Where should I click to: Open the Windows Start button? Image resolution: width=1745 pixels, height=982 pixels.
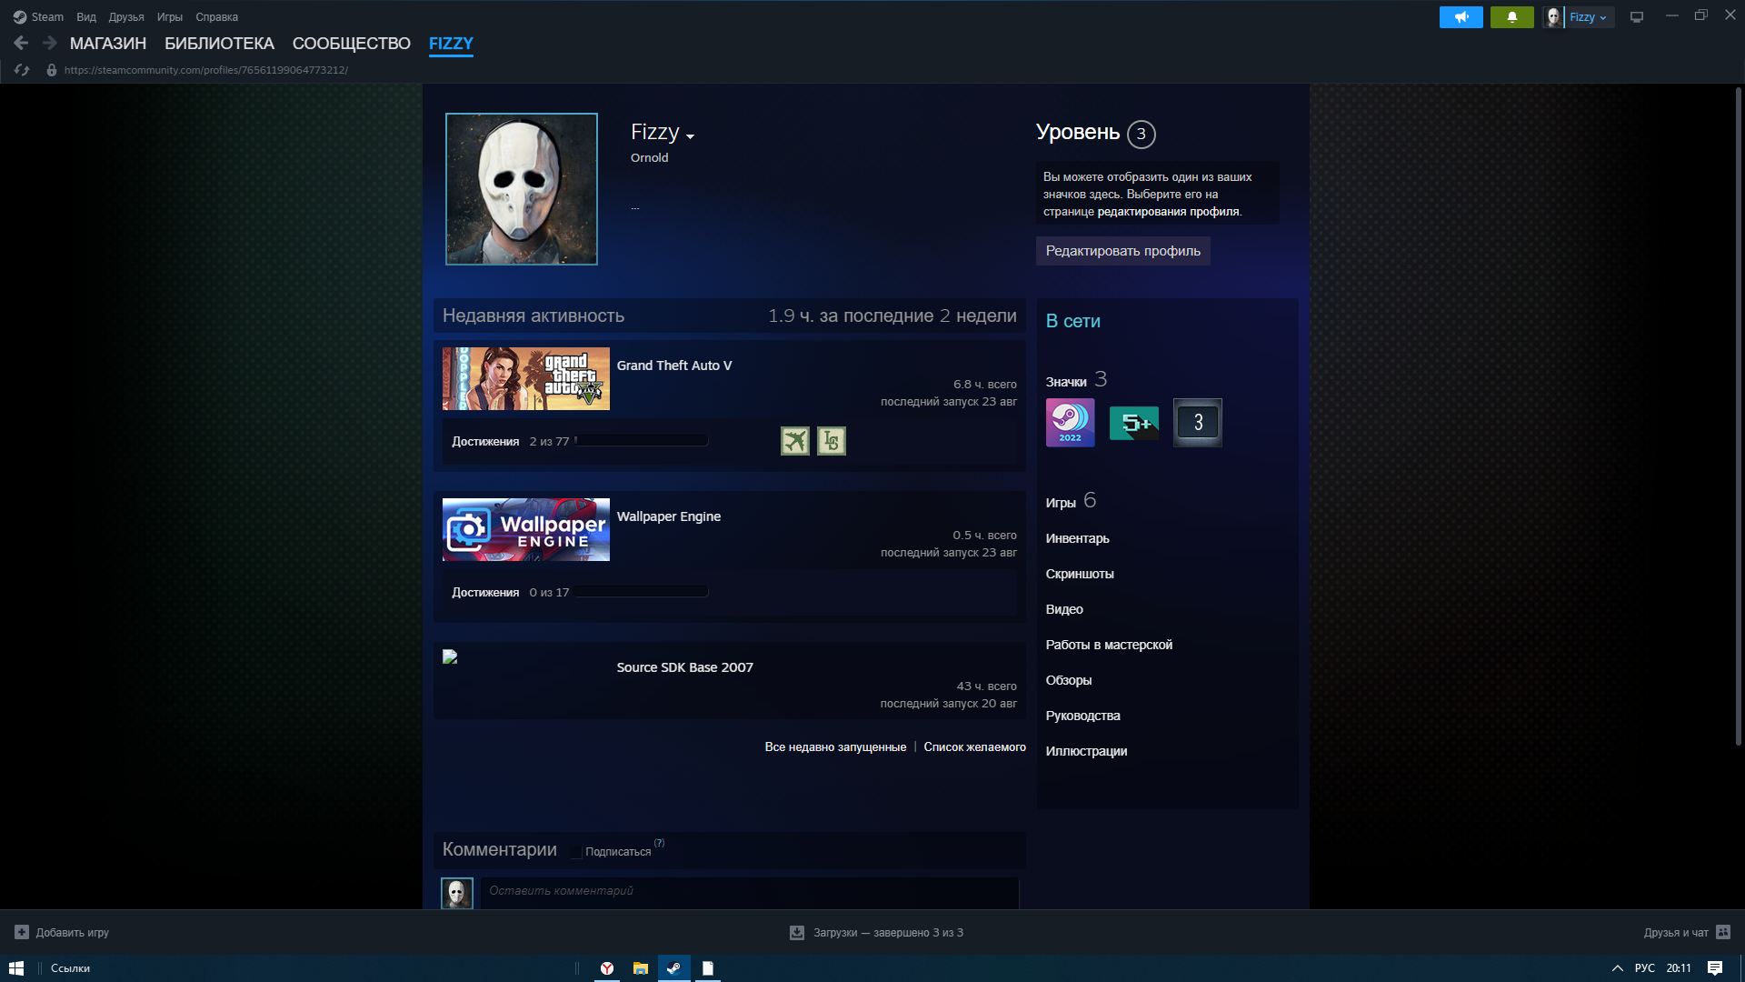point(16,968)
